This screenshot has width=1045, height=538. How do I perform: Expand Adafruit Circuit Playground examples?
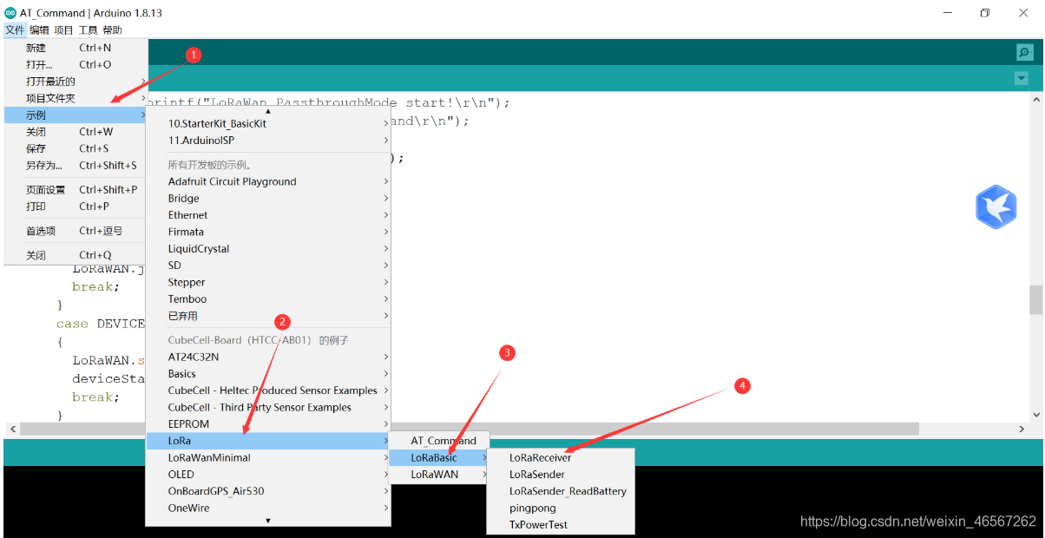coord(268,181)
